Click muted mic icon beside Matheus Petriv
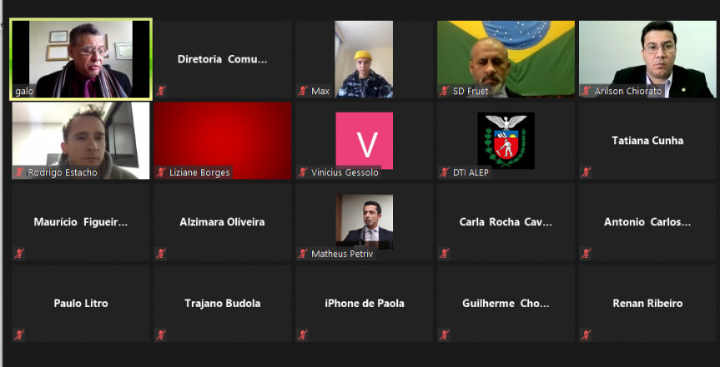The height and width of the screenshot is (367, 720). (x=302, y=253)
